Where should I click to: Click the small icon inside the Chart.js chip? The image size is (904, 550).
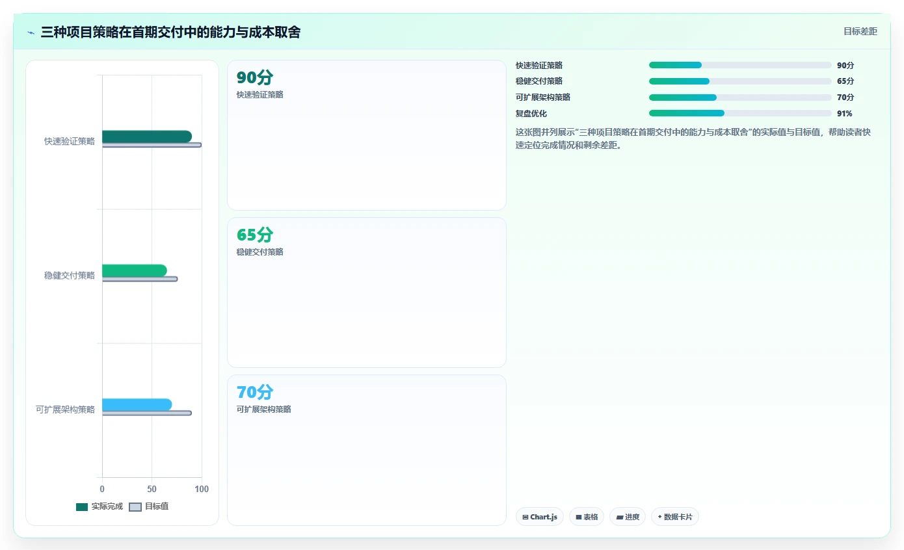pos(525,517)
